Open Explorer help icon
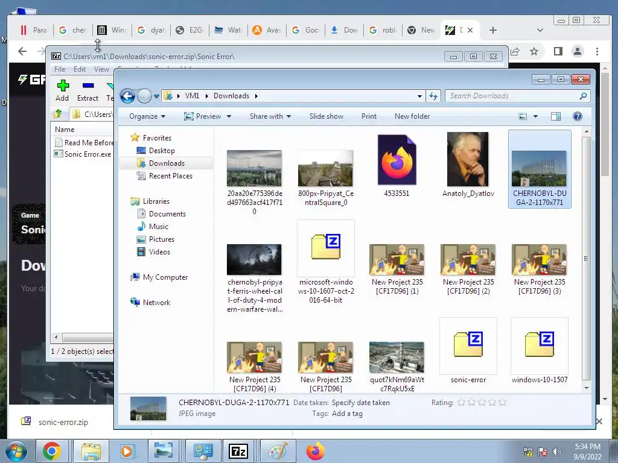 578,116
